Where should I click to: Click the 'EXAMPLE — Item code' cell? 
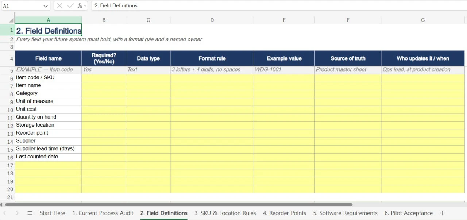48,70
